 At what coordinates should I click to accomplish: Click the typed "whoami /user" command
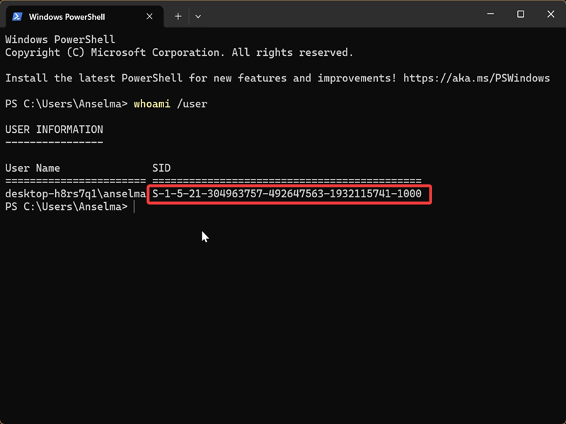170,104
